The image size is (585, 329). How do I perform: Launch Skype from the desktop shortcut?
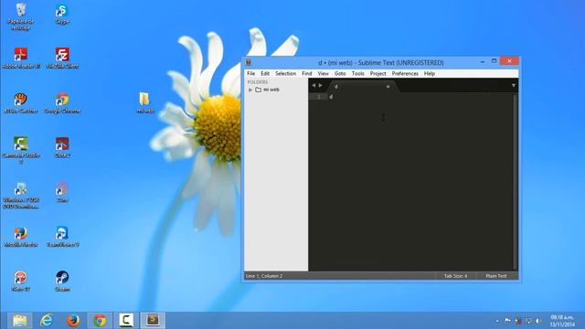[x=62, y=15]
